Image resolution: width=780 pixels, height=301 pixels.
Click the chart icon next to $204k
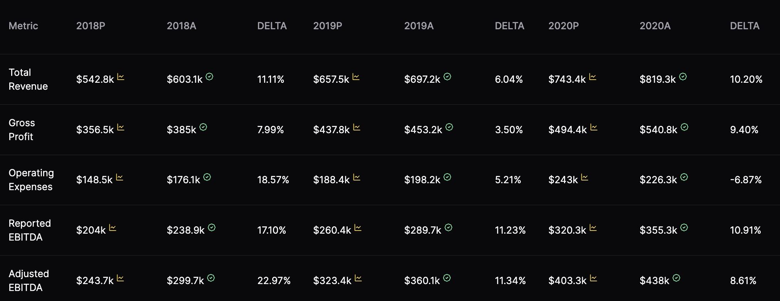point(112,228)
